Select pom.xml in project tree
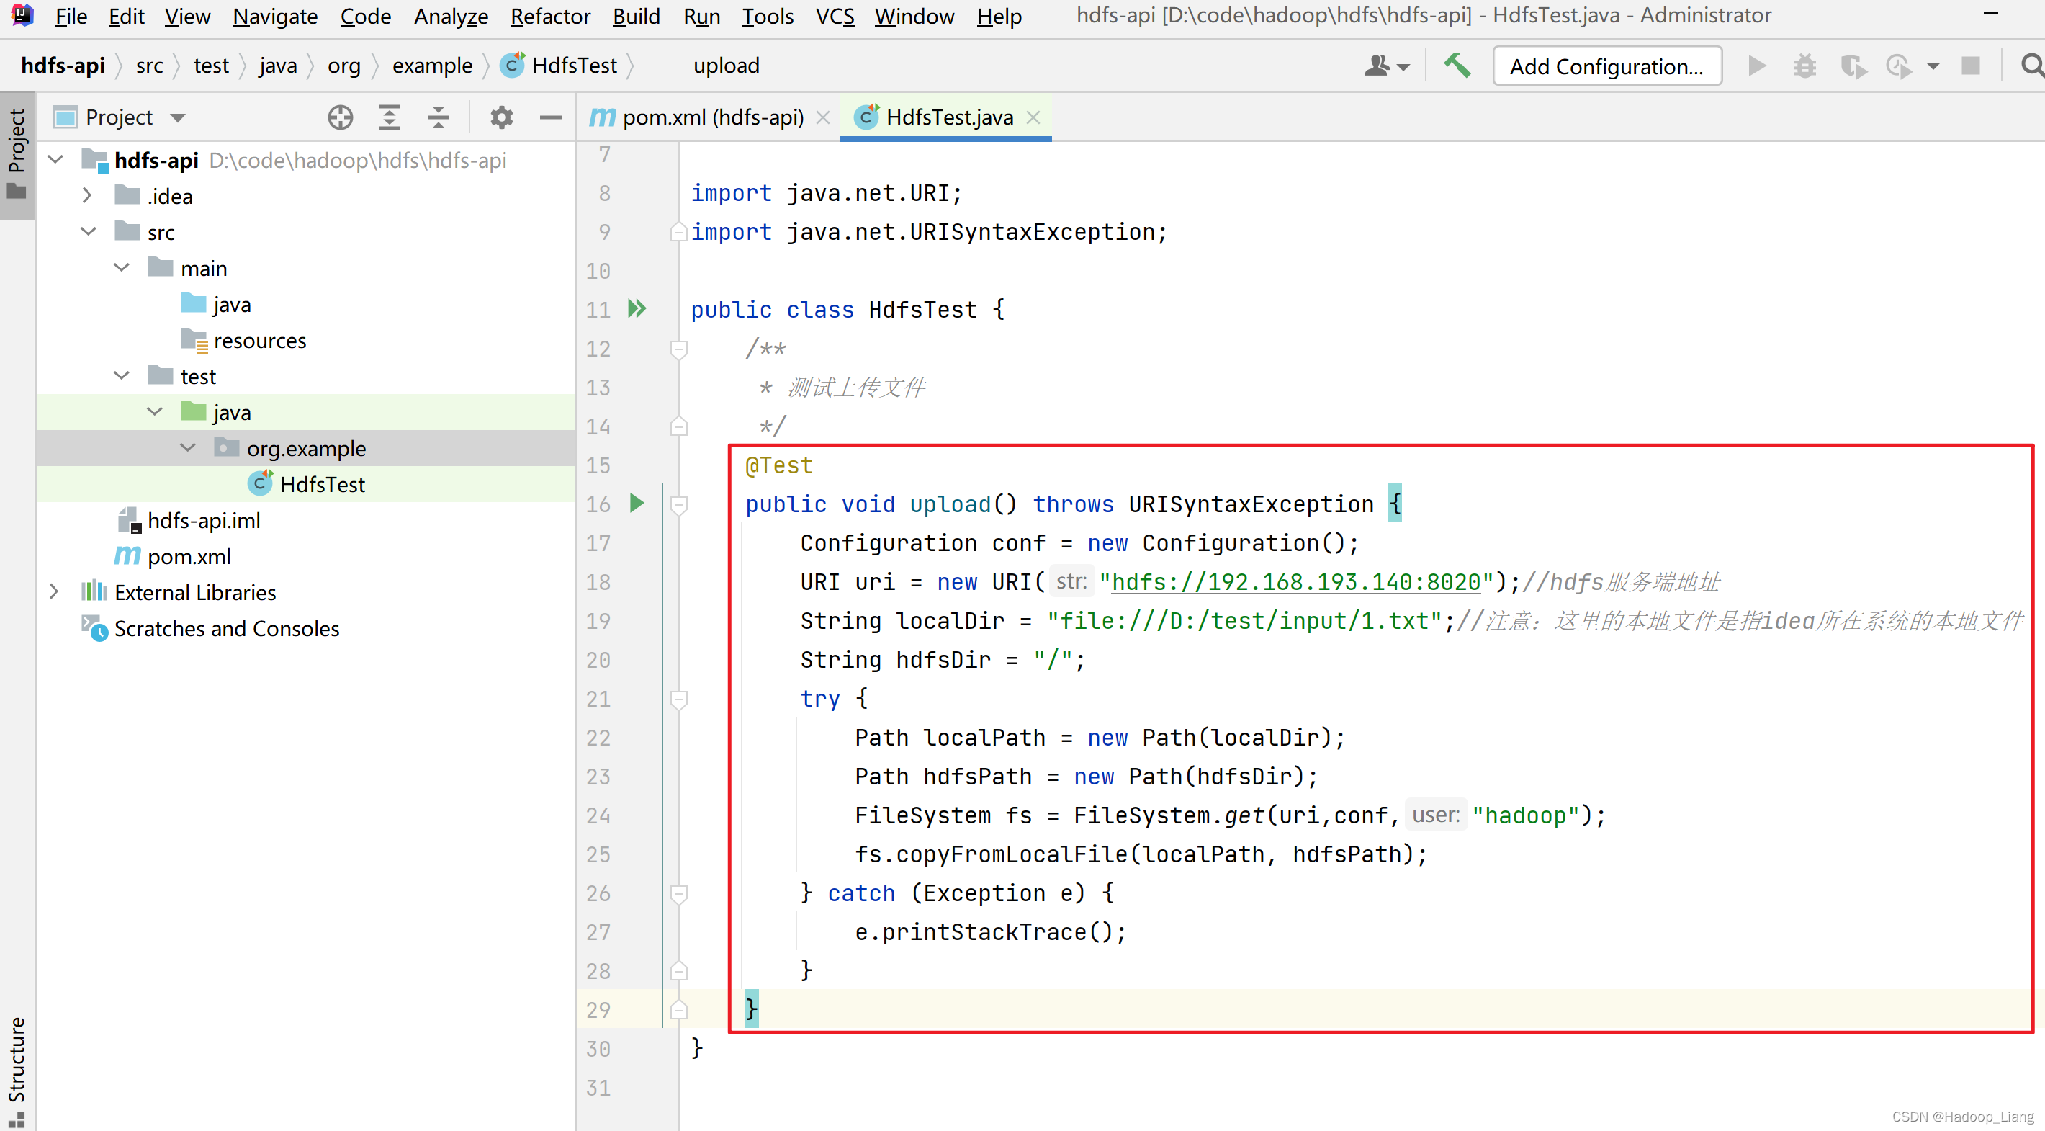The image size is (2045, 1131). [189, 556]
